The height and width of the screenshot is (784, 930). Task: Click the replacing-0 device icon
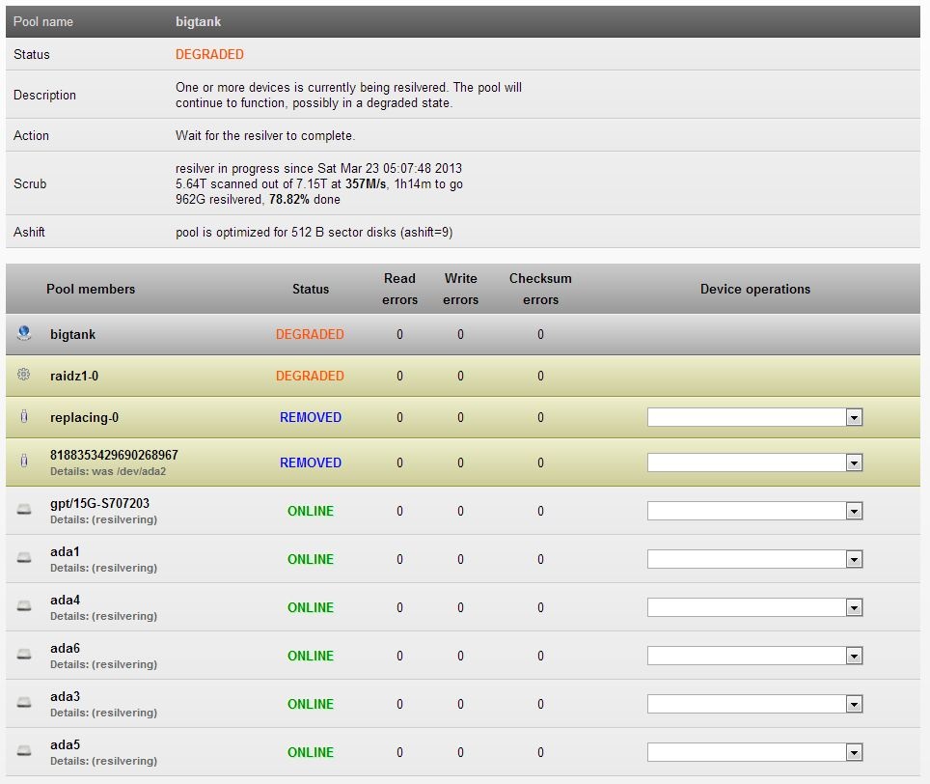pyautogui.click(x=24, y=417)
